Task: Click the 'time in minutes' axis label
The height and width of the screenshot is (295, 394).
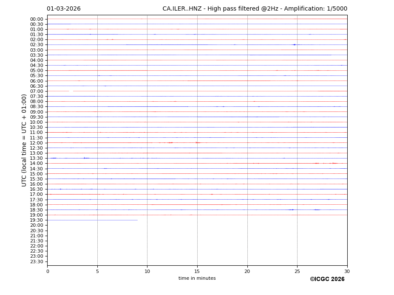Action: (x=197, y=278)
